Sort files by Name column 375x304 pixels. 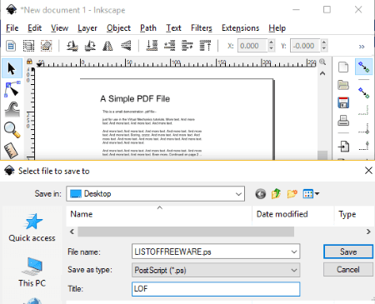(x=159, y=214)
